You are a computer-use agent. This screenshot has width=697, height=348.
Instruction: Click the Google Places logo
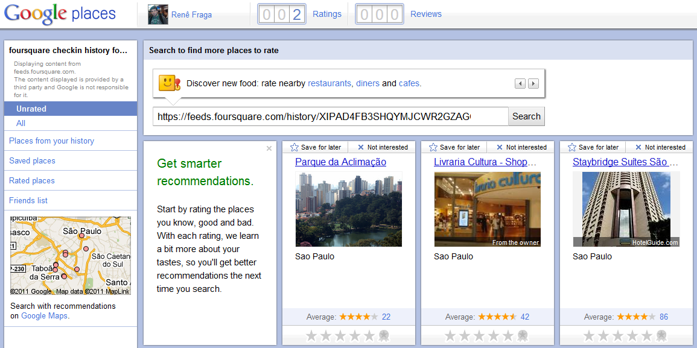[60, 14]
